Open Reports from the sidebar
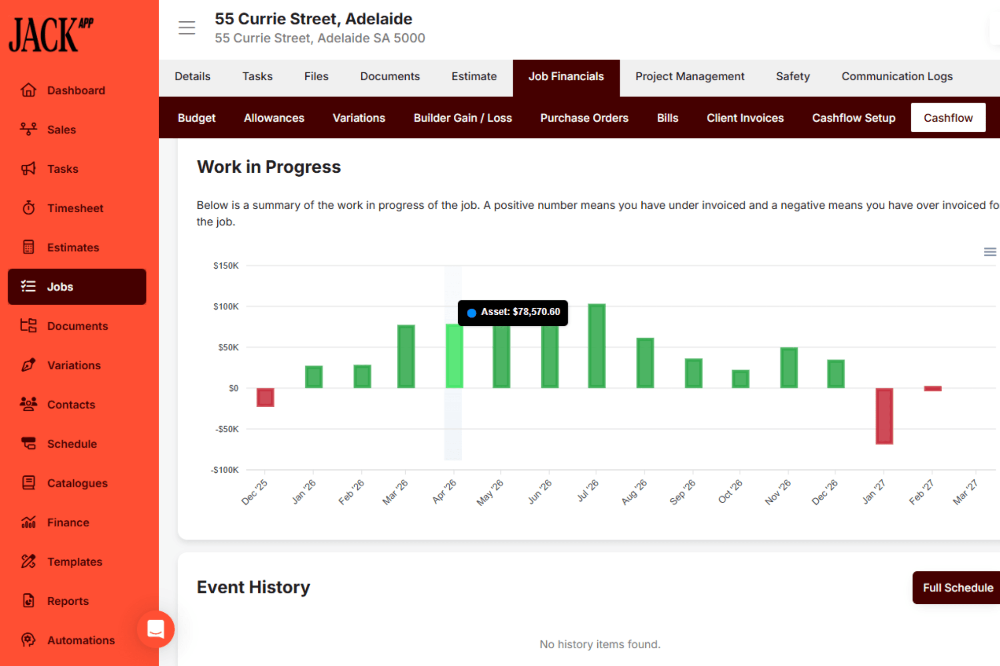1000x666 pixels. pyautogui.click(x=68, y=600)
